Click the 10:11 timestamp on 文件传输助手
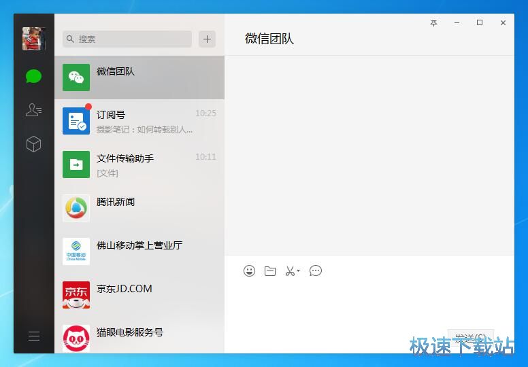 coord(205,157)
